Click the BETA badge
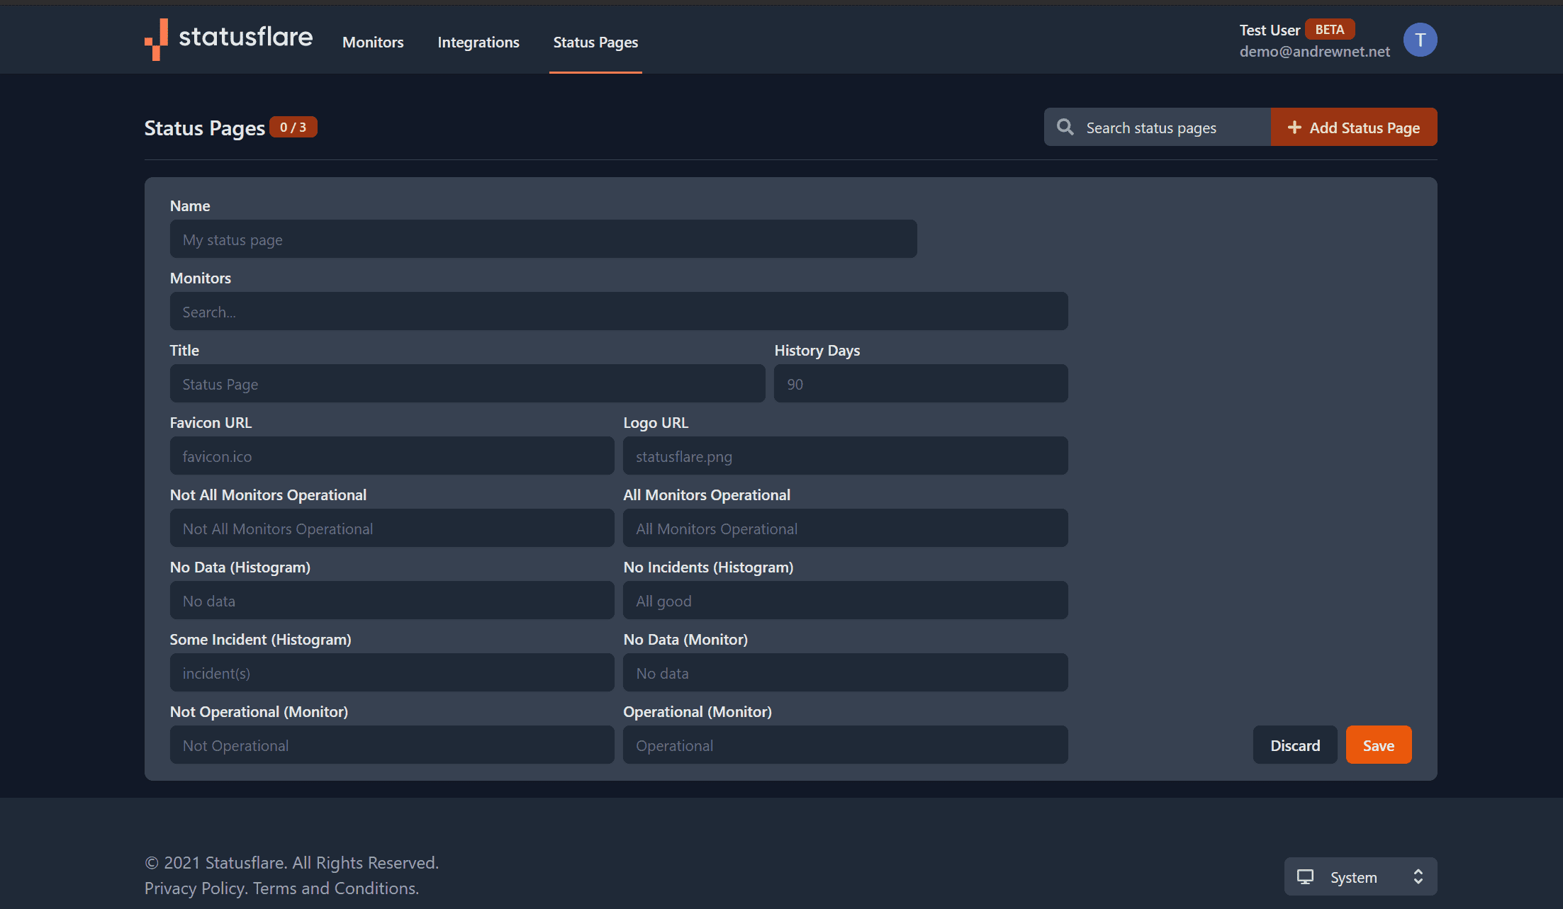This screenshot has height=909, width=1563. coord(1329,30)
